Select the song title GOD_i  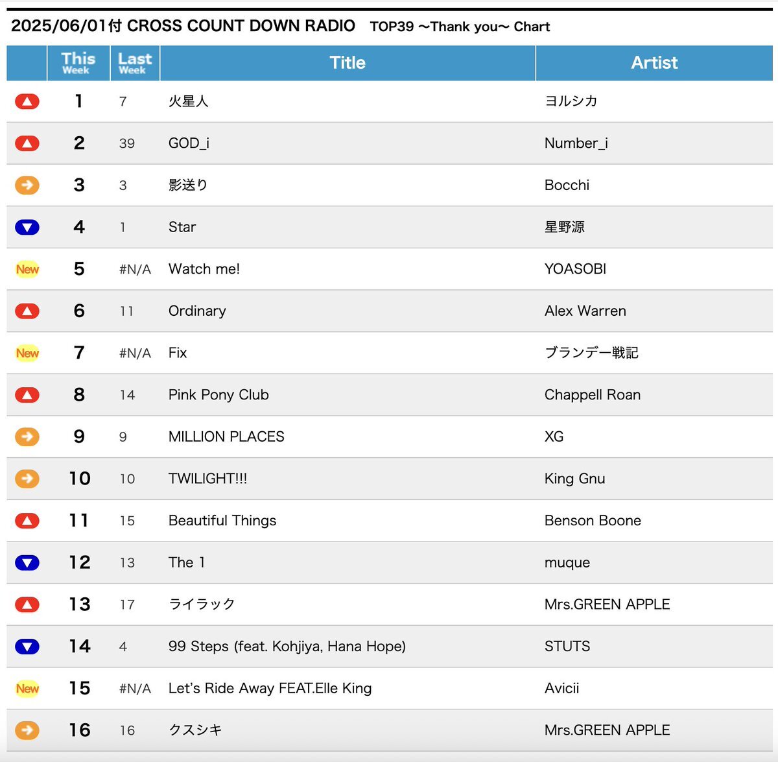coord(189,143)
